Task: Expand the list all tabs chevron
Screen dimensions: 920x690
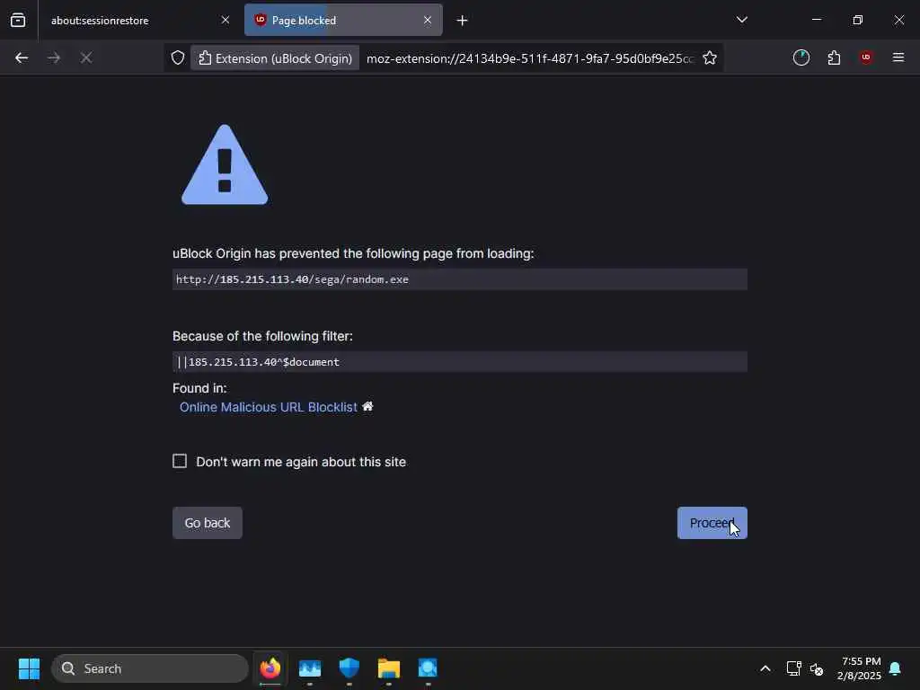Action: click(x=741, y=20)
